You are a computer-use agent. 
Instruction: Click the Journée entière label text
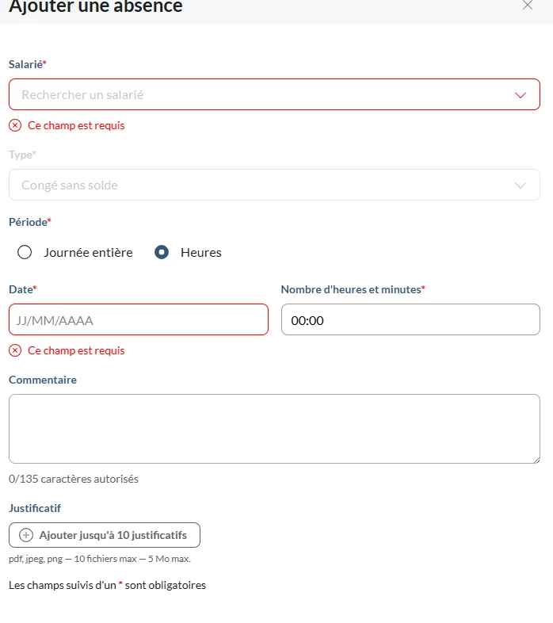coord(88,253)
